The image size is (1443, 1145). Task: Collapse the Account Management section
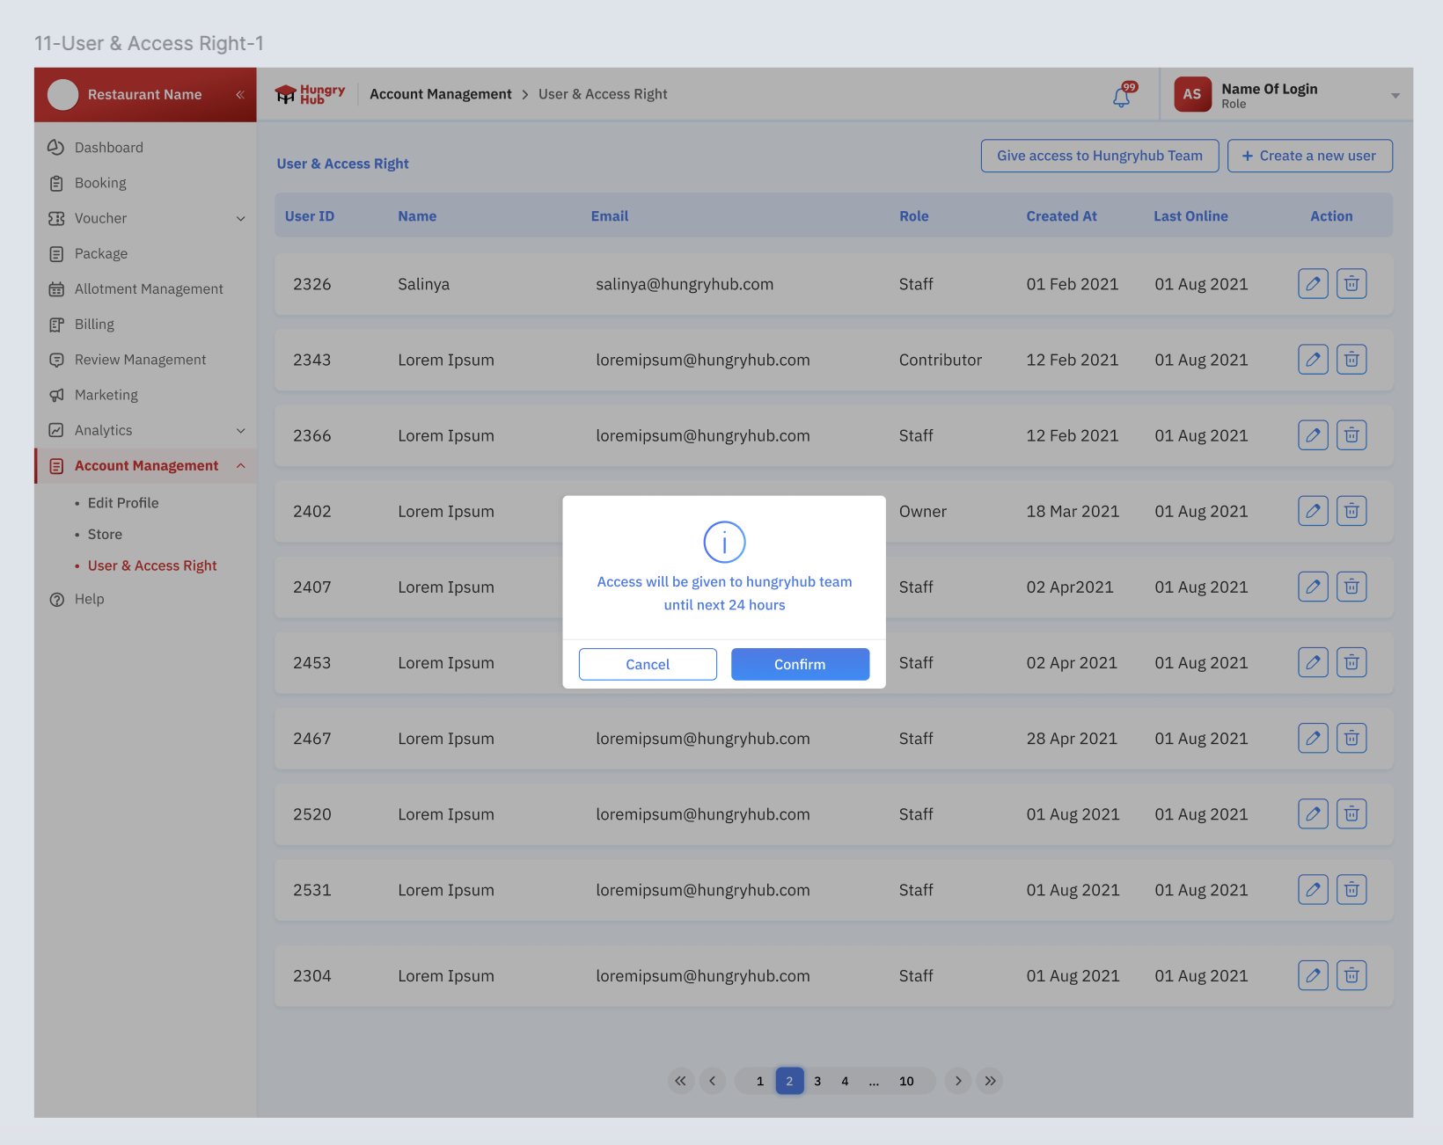pyautogui.click(x=240, y=466)
